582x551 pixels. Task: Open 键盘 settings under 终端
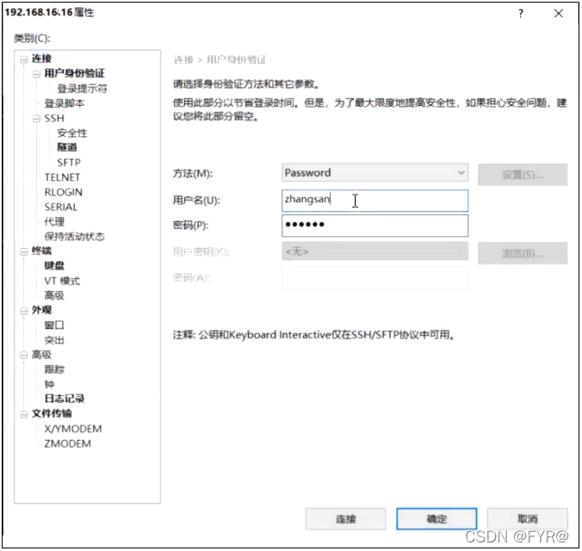54,265
